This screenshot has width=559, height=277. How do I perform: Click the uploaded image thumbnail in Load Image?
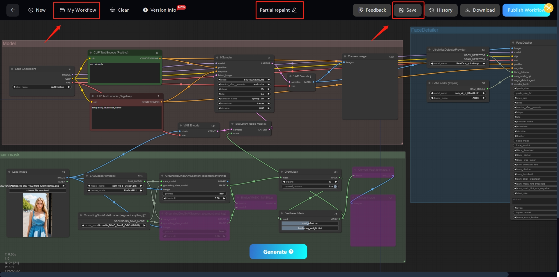37,215
